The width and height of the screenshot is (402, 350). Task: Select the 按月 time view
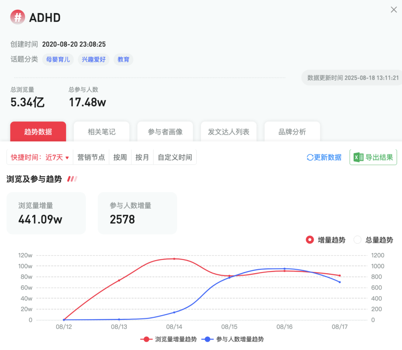point(142,157)
